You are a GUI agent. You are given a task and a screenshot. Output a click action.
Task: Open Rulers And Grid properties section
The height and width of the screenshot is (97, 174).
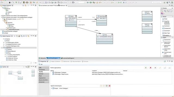click(44, 80)
